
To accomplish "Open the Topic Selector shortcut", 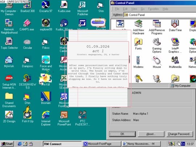I will tap(9, 43).
